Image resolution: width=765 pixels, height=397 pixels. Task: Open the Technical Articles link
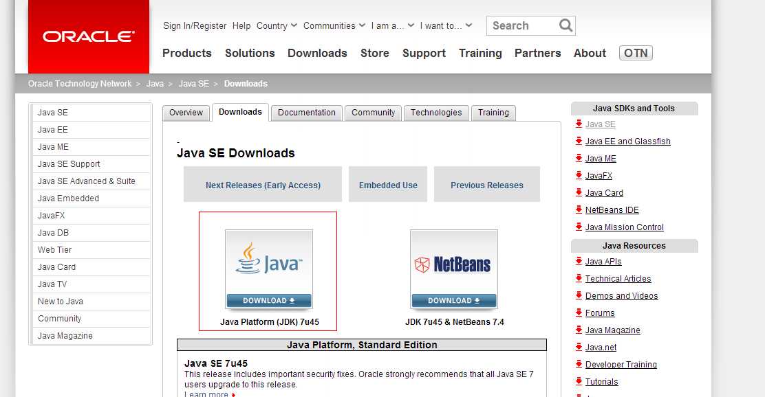pos(618,279)
